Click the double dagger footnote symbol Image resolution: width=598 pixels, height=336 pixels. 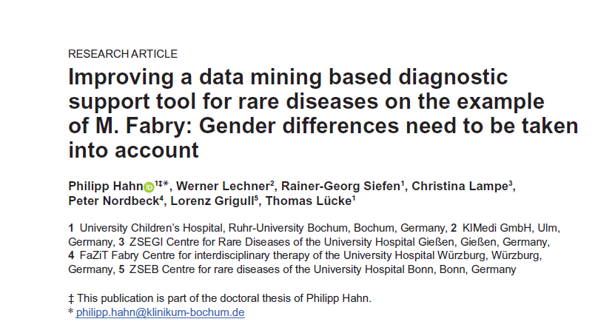coord(71,298)
